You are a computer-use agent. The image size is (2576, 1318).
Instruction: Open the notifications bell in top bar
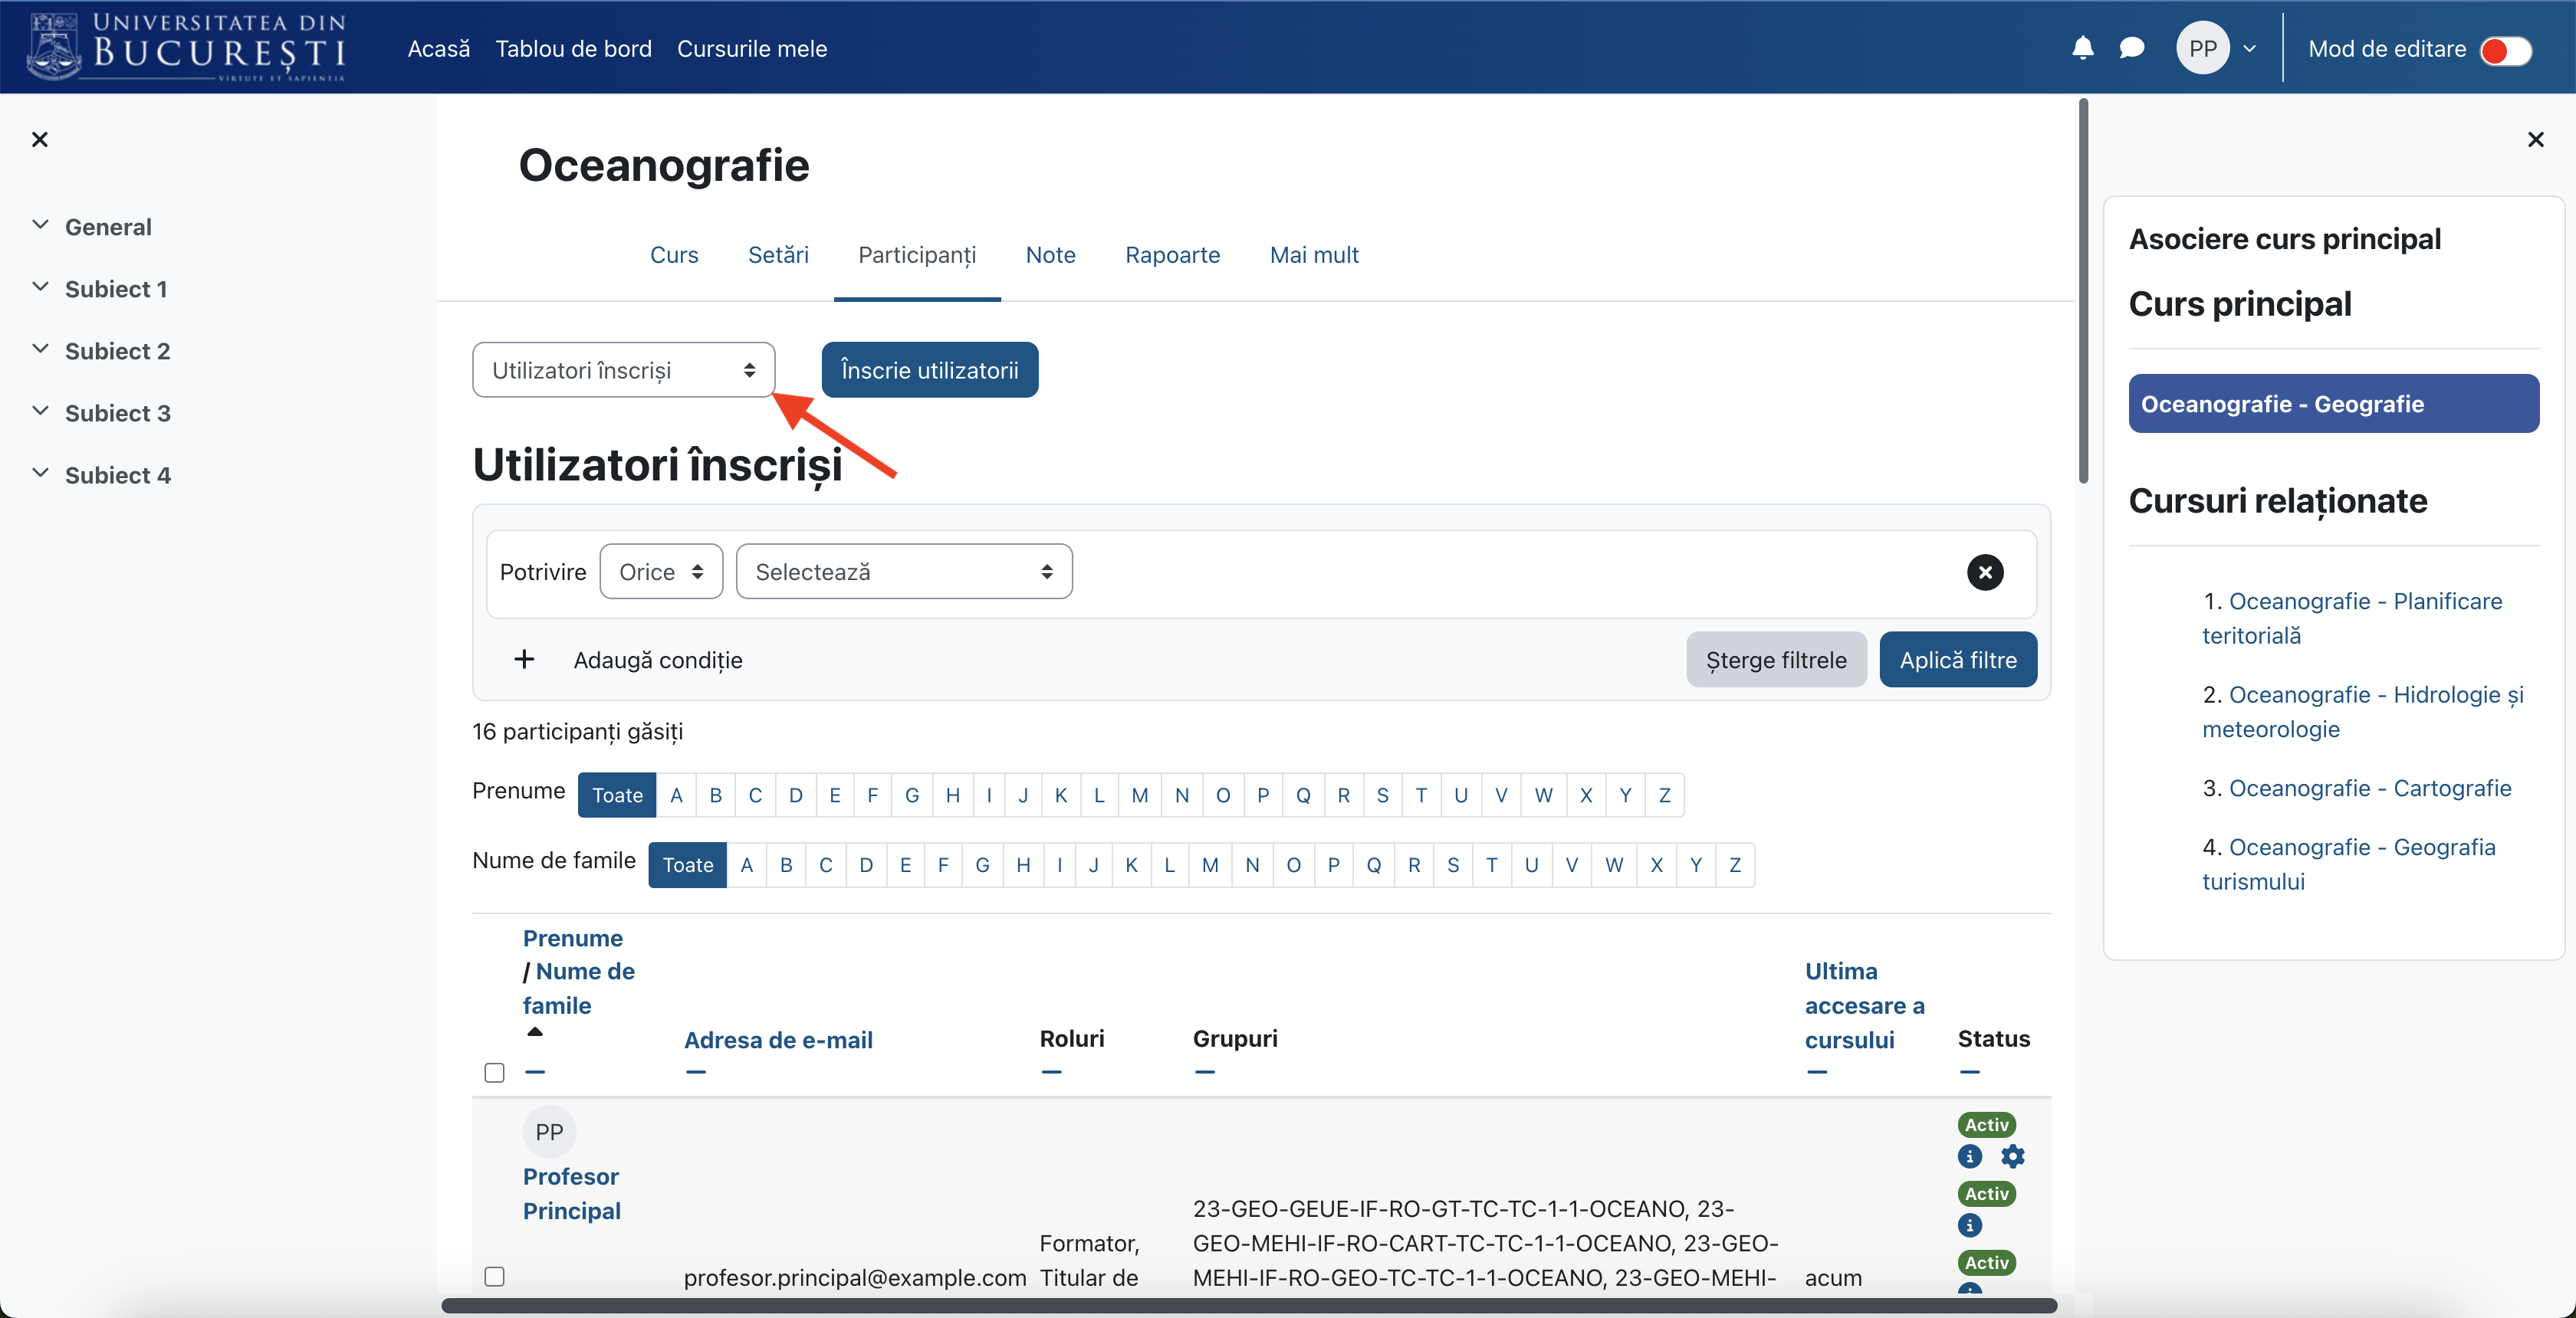(x=2082, y=48)
